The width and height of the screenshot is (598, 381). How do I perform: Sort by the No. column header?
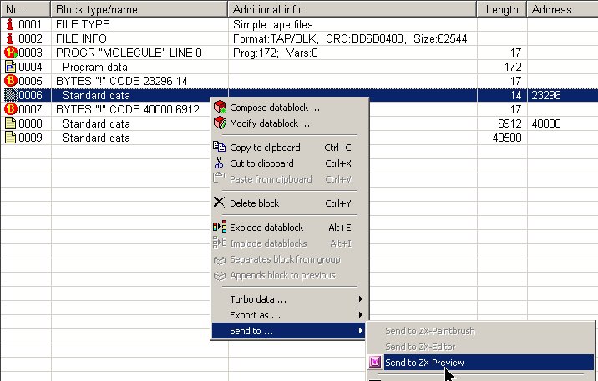(26, 9)
